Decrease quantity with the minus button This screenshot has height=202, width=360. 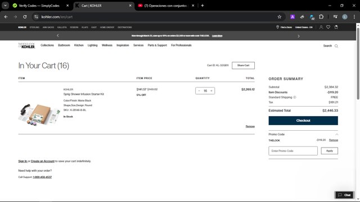(x=199, y=91)
